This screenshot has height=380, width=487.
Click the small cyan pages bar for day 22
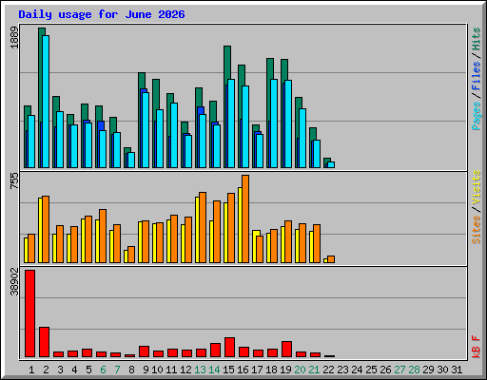(331, 164)
